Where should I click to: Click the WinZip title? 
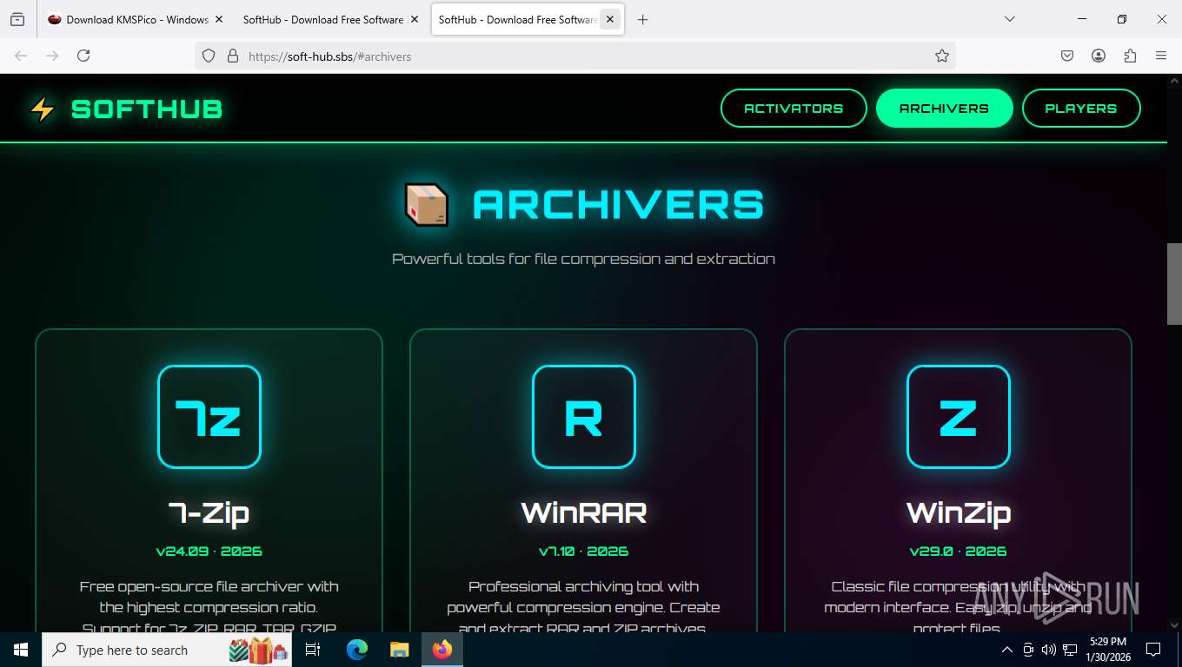[959, 512]
